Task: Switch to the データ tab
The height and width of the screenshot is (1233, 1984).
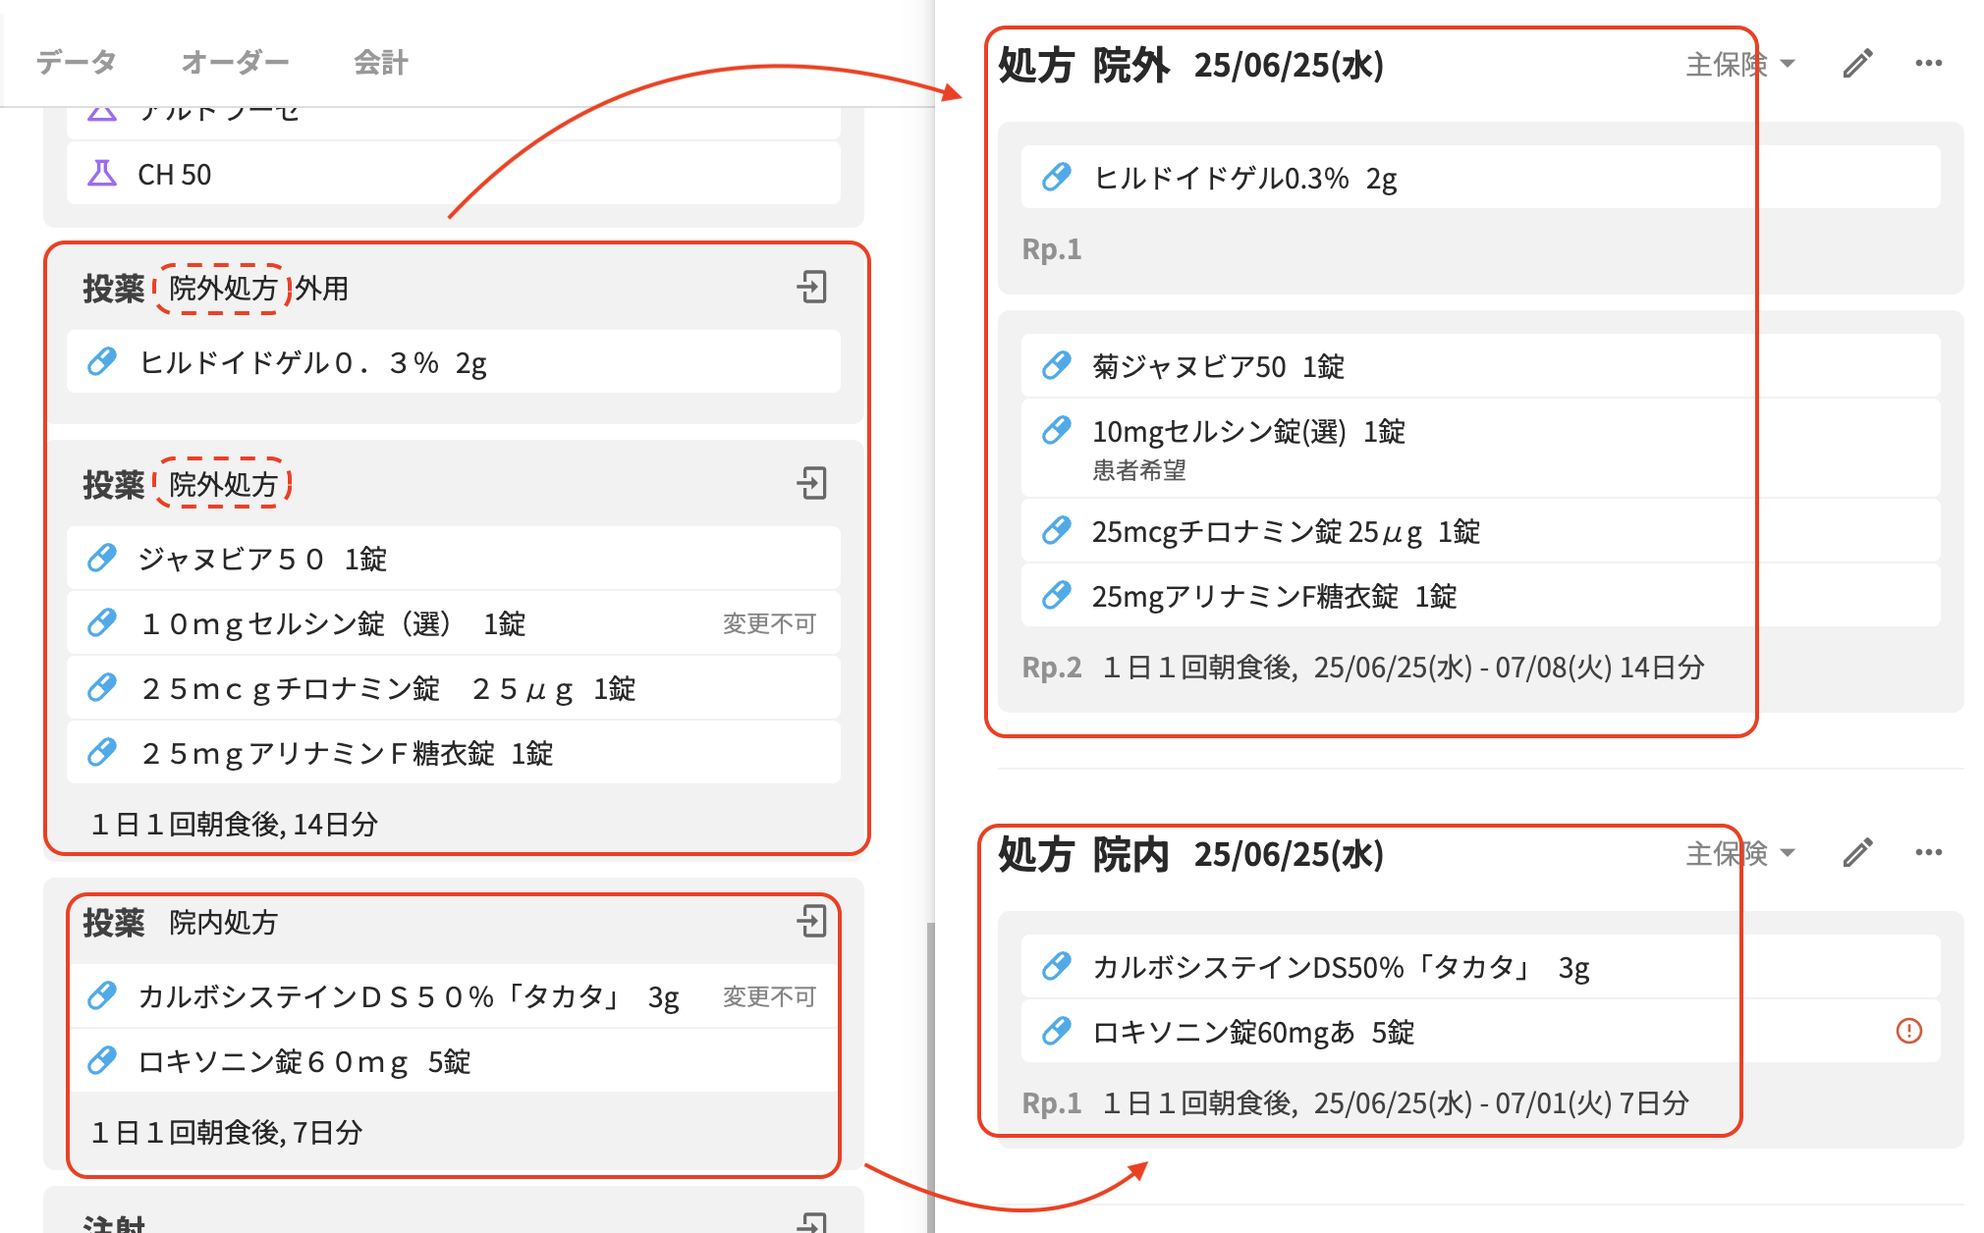Action: [77, 62]
